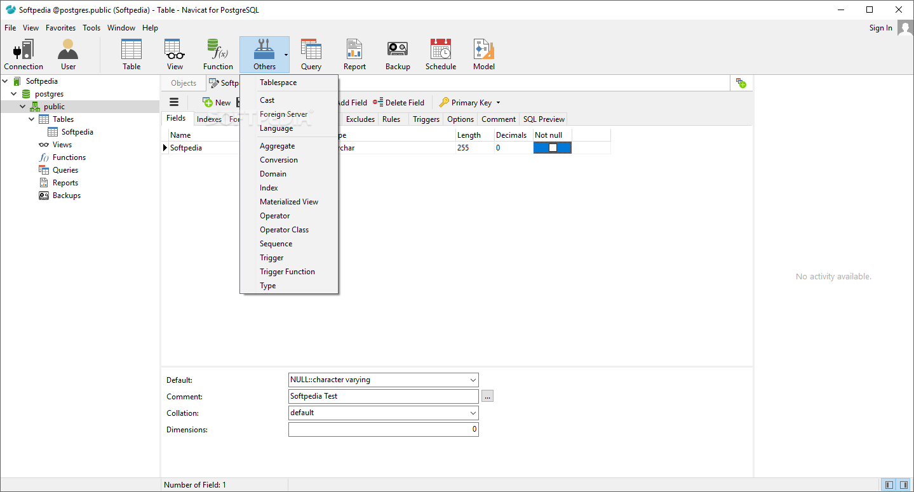Click the Softpedia field name cell

204,148
